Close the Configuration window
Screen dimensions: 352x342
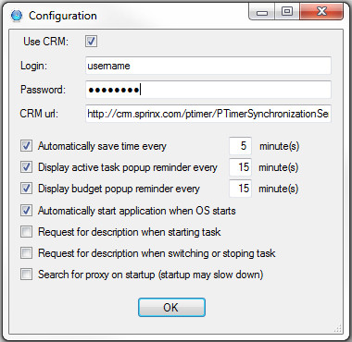pos(321,12)
